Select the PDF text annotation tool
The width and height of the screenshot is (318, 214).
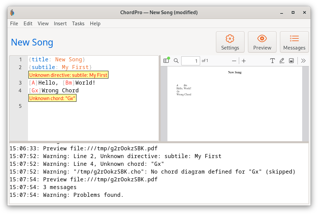coord(273,61)
